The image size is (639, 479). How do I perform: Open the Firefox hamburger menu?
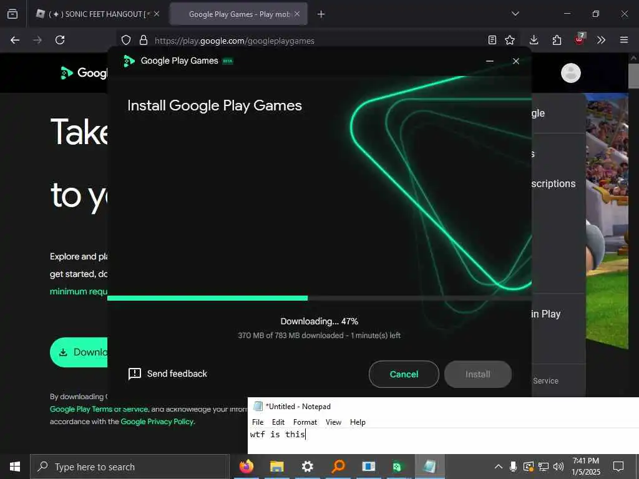coord(624,40)
